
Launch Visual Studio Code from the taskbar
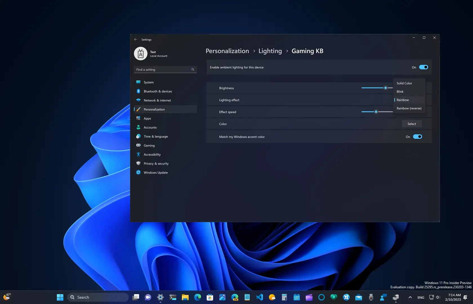point(259,297)
